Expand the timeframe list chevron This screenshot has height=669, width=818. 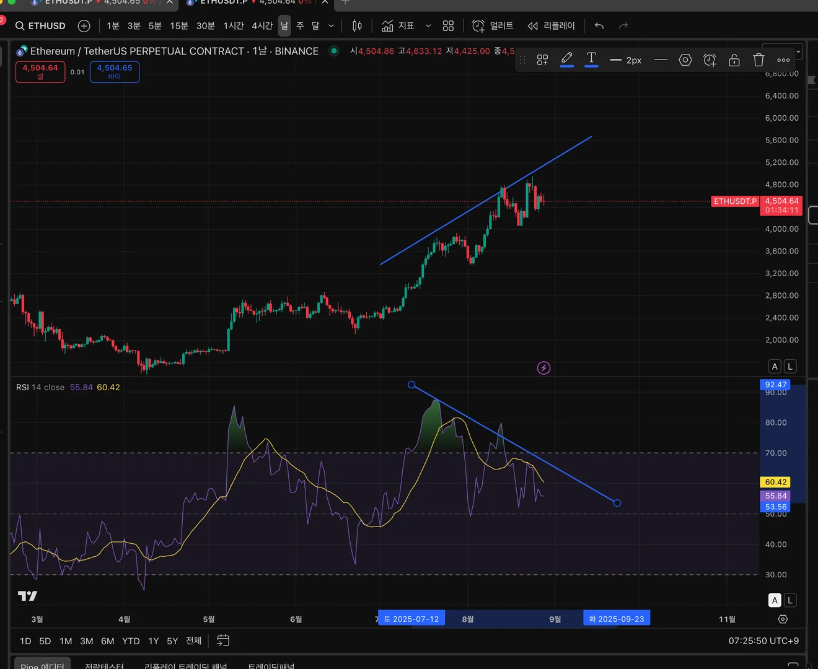click(331, 26)
